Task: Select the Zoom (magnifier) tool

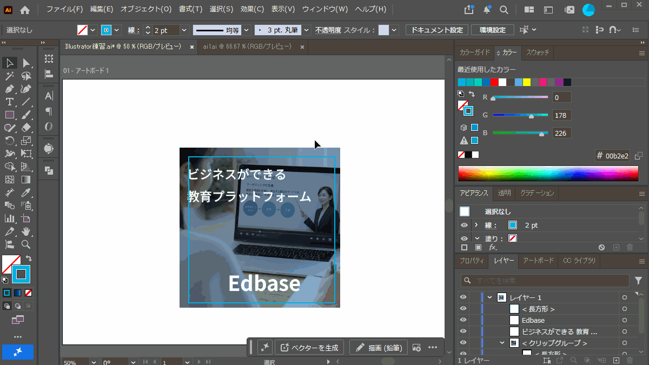Action: coord(26,244)
